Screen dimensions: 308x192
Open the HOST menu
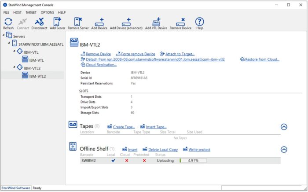[x=18, y=12]
